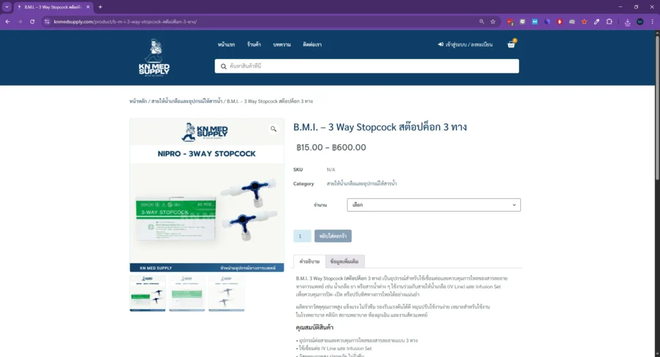The image size is (660, 357).
Task: Open the Category link สายให้น้ำเกลือและอุปกรณ์ให้สารน้ำ
Action: 362,183
